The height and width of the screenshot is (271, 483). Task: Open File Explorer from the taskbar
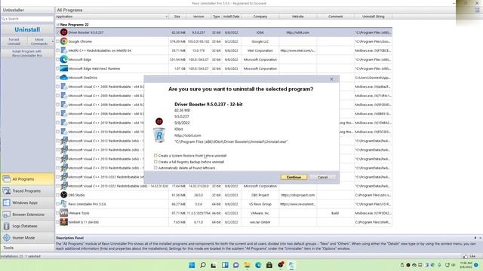(247, 265)
